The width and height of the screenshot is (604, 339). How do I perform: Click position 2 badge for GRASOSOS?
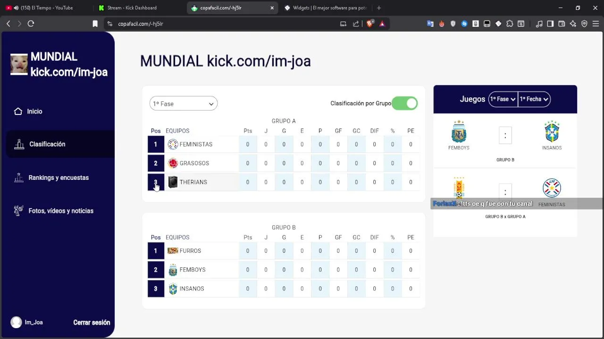[x=156, y=163]
